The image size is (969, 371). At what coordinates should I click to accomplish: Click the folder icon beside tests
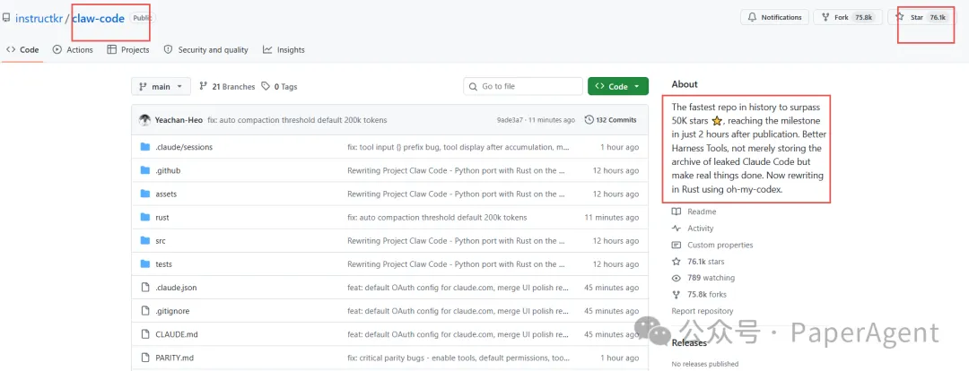[x=145, y=264]
